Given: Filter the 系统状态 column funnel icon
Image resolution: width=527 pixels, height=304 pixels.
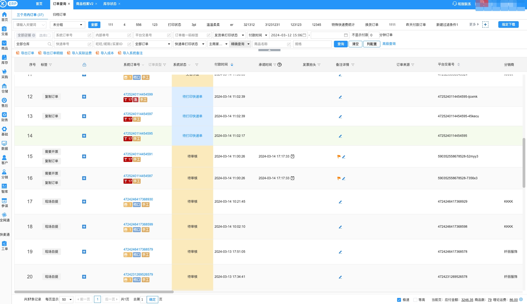Looking at the screenshot, I should [197, 65].
